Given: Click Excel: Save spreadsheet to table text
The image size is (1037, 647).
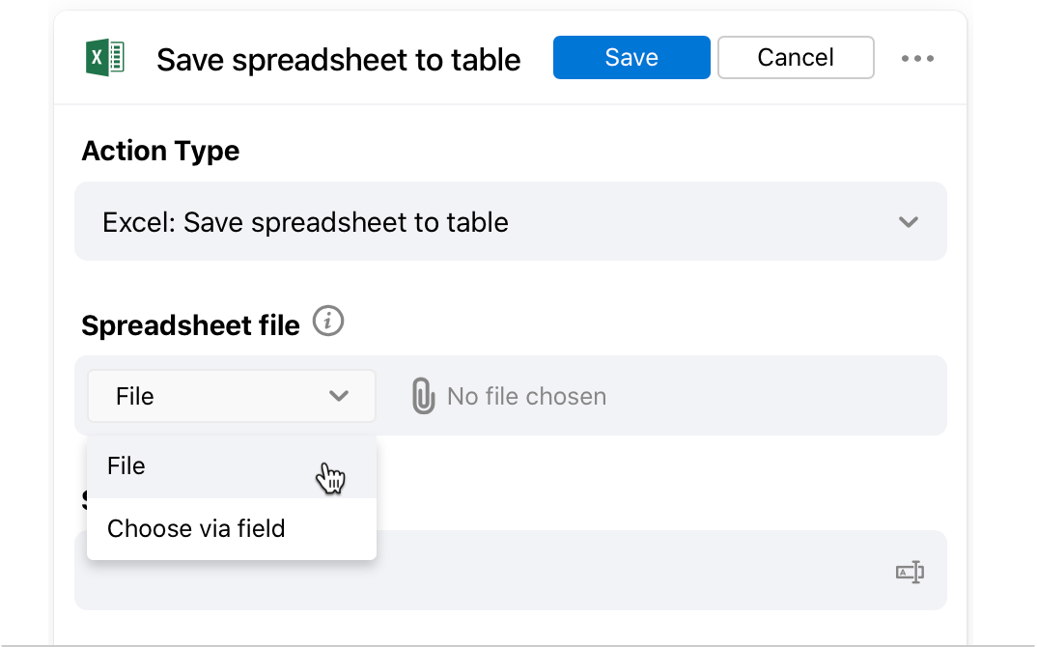Looking at the screenshot, I should tap(305, 222).
